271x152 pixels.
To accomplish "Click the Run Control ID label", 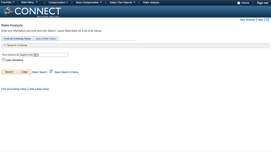I will click(10, 55).
